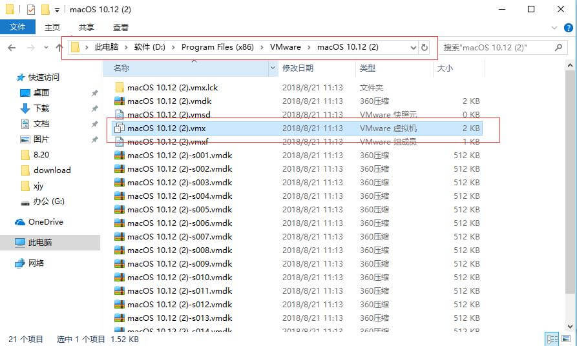Select 软件 (D:) breadcrumb in address bar
This screenshot has height=346, width=577.
click(x=149, y=47)
